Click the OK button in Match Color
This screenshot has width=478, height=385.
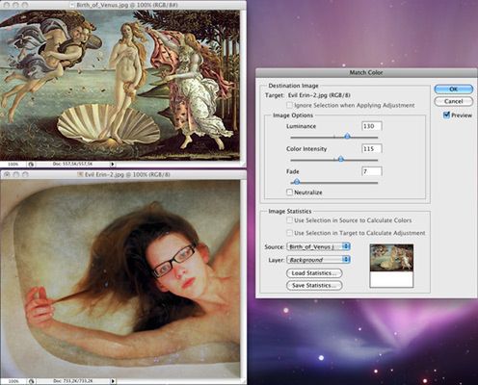tap(453, 90)
